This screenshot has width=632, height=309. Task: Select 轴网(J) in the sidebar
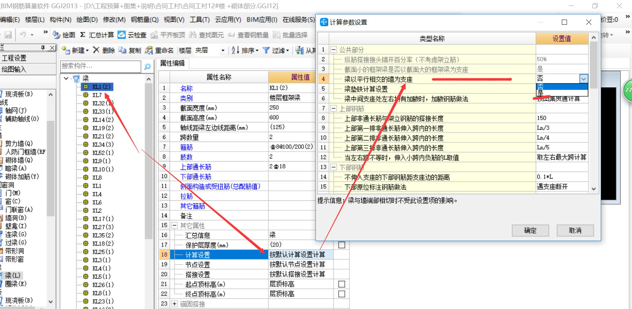pos(16,111)
